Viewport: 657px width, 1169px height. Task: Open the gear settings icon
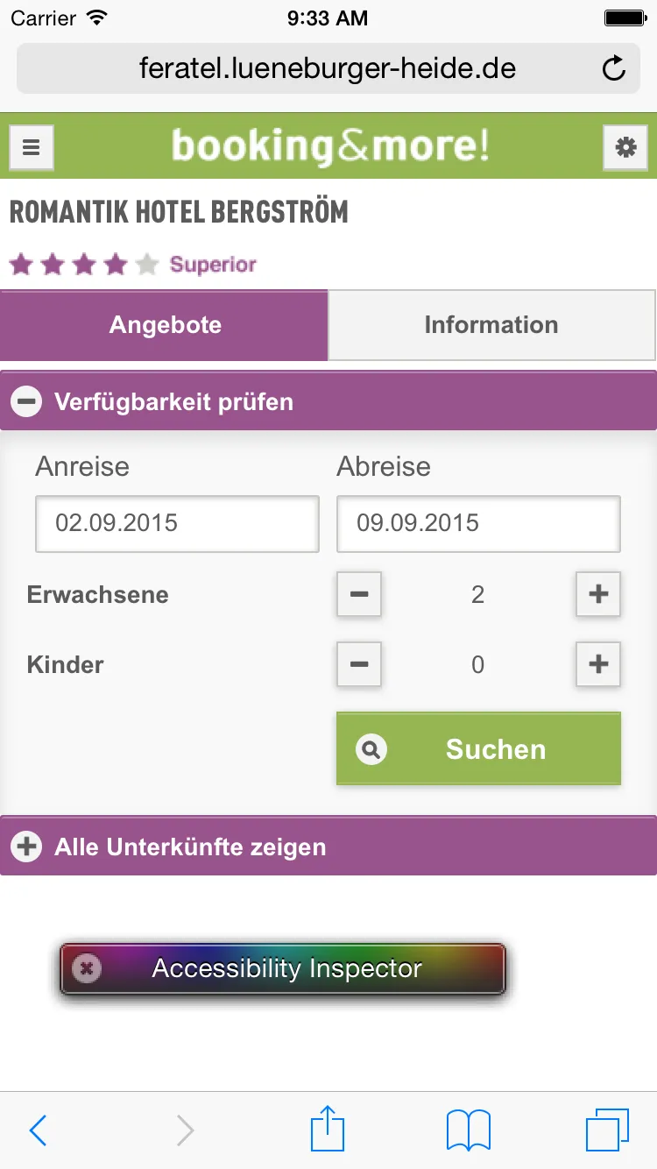pos(625,147)
